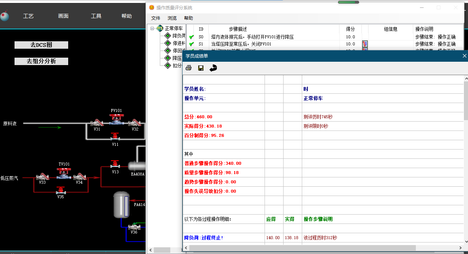This screenshot has width=468, height=254.
Task: Click the trend chart icon in row S1
Action: click(x=365, y=44)
